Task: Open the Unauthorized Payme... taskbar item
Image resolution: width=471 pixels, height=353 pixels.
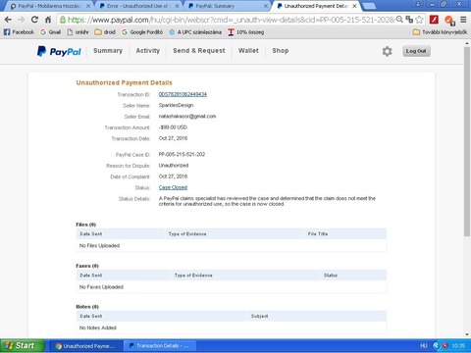Action: tap(86, 346)
